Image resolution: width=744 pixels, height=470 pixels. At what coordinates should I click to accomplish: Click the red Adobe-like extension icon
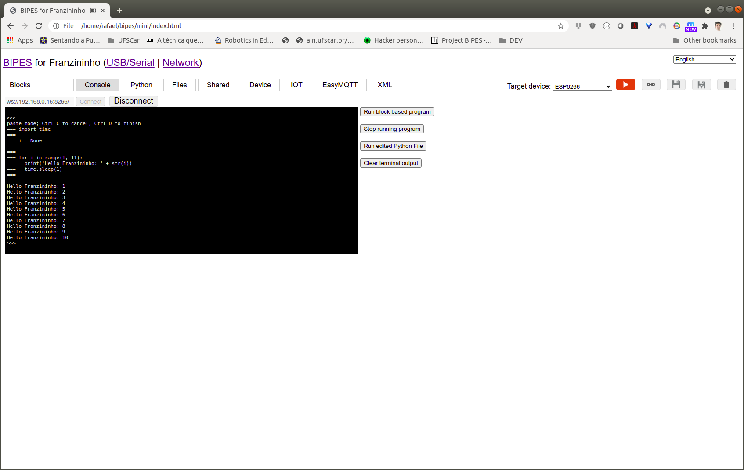pos(635,26)
